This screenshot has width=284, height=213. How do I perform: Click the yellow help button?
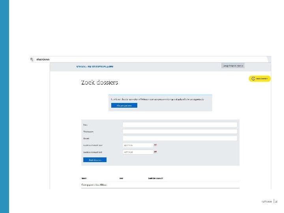point(260,78)
